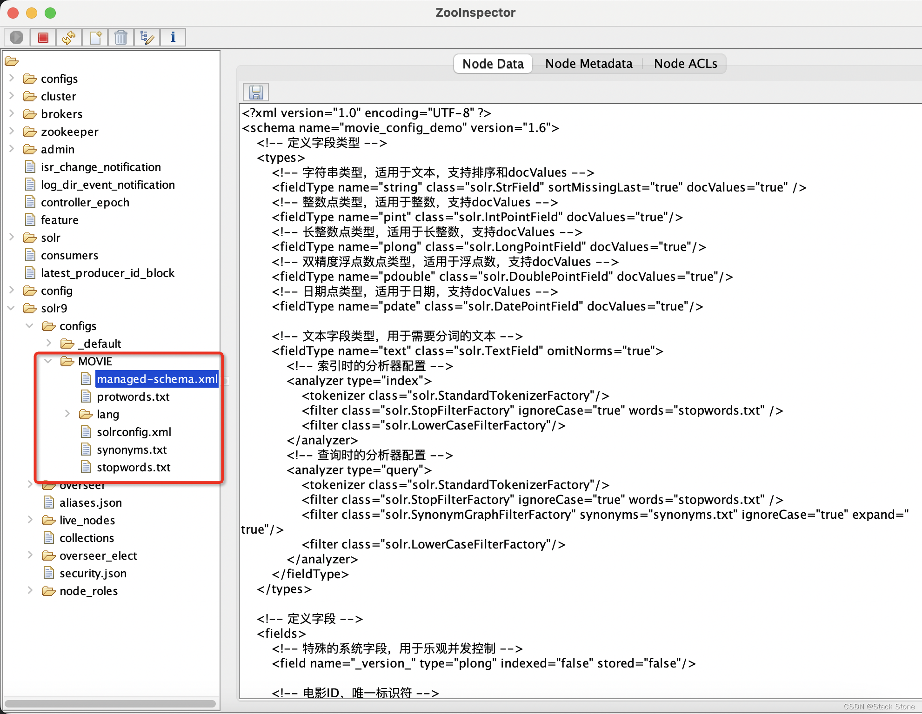The image size is (922, 714).
Task: Click the zookeeper folder icon
Action: [x=30, y=132]
